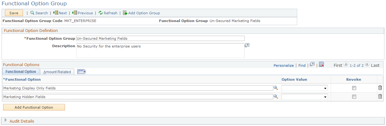
Task: Edit the Functional Option Group text field
Action: point(160,38)
